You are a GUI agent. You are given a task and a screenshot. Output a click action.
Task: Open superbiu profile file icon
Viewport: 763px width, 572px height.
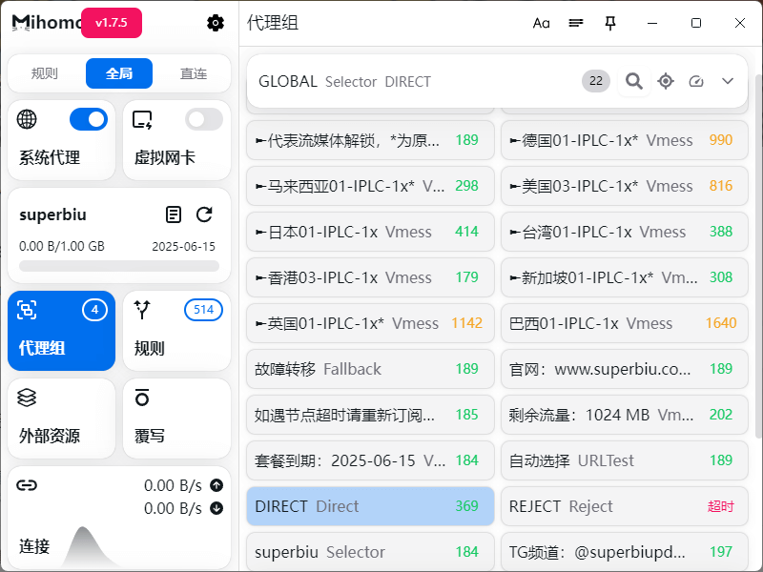point(173,214)
